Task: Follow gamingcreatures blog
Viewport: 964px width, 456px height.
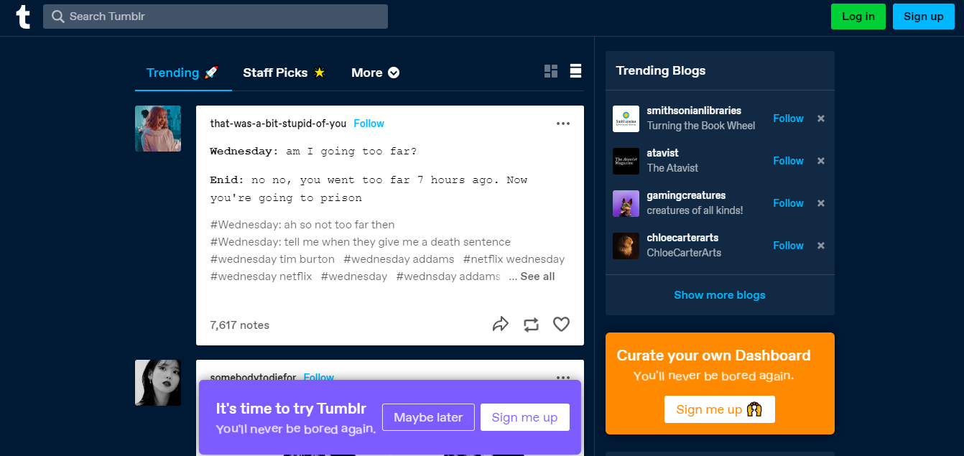Action: tap(788, 203)
